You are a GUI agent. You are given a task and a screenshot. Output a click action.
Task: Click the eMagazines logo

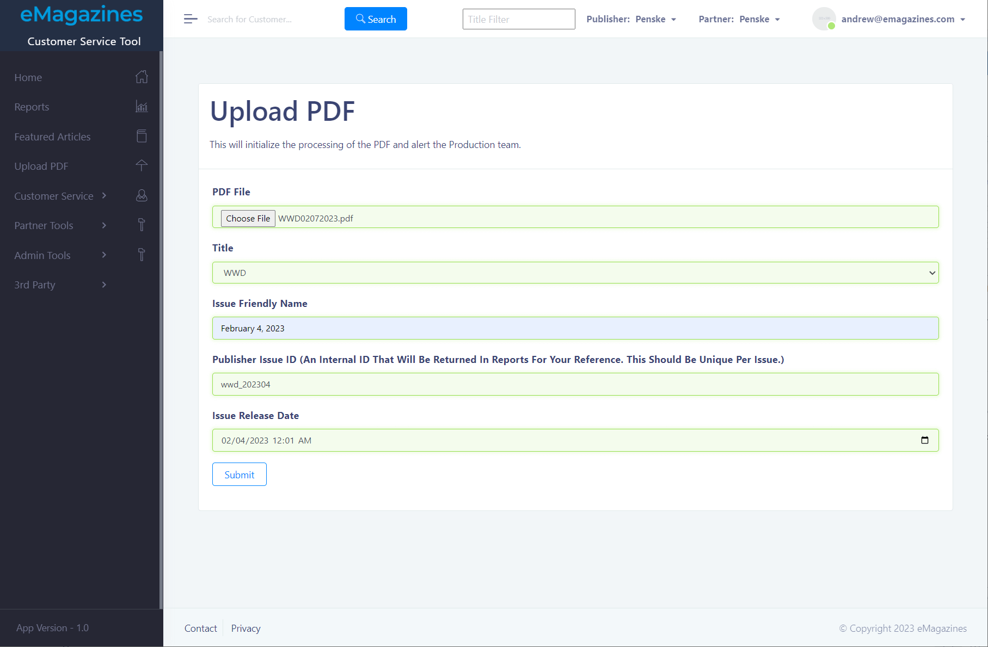click(x=81, y=14)
